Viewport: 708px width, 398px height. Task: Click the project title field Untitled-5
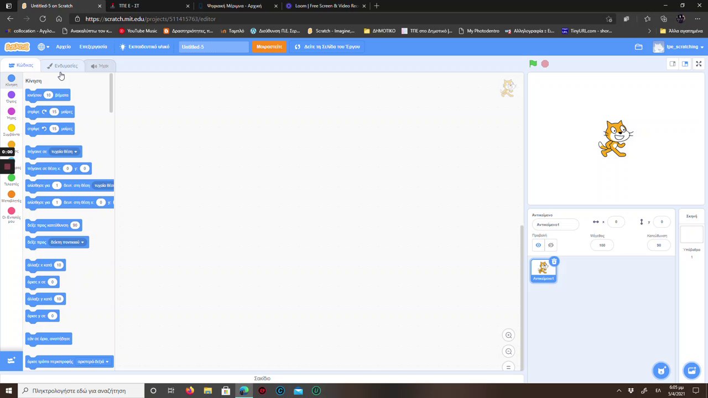coord(214,46)
